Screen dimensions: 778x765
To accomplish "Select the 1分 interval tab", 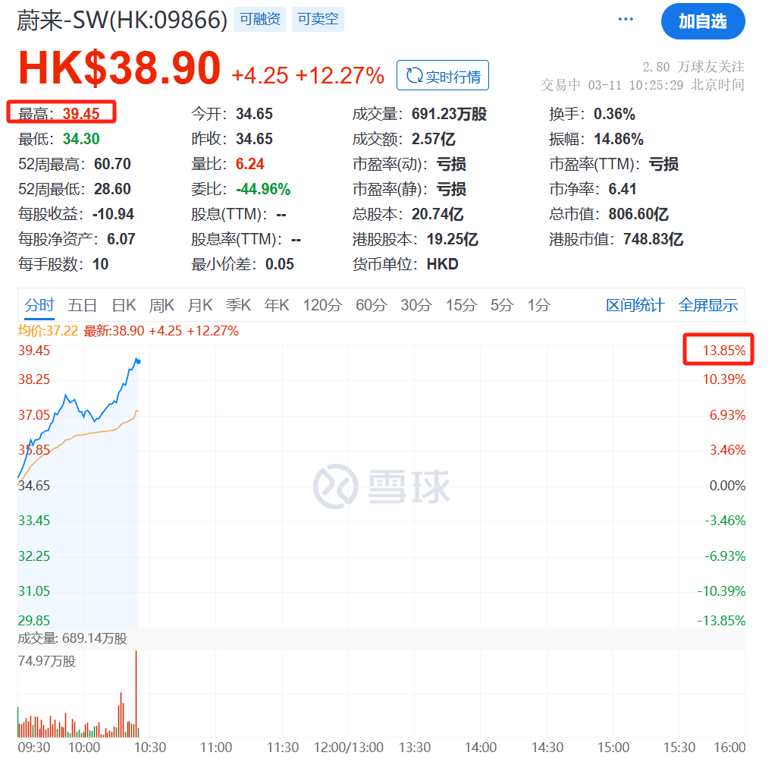I will [x=539, y=304].
